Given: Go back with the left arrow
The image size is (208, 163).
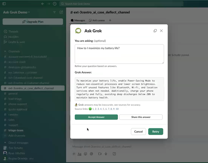Looking at the screenshot, I should point(43,4).
